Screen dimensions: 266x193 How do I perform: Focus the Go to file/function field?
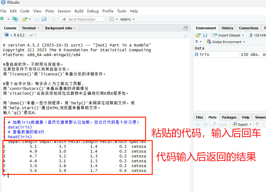82,19
